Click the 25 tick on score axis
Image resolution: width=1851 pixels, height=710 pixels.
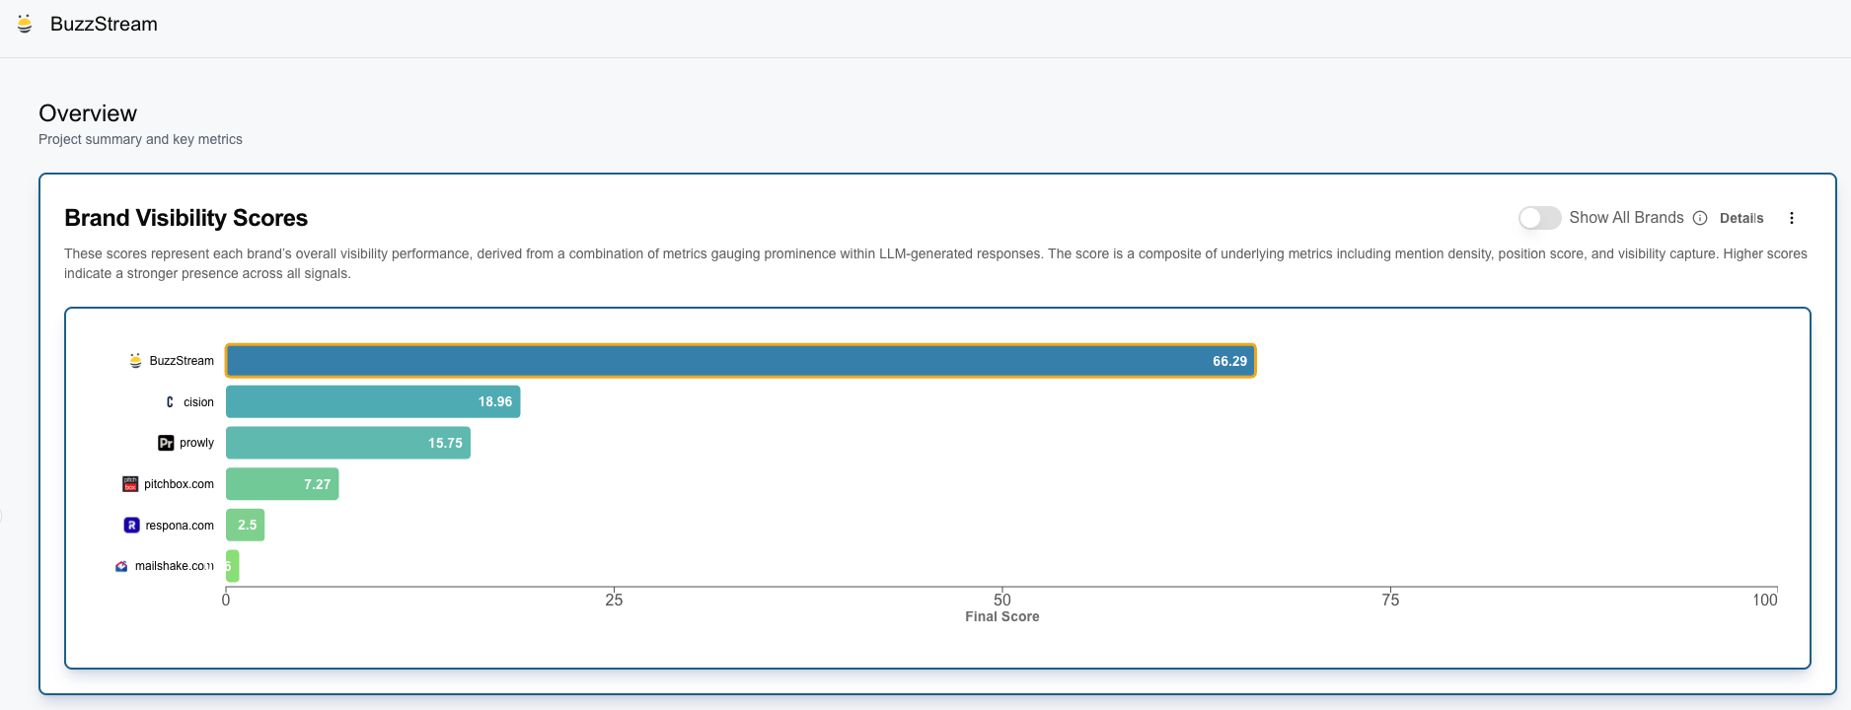pos(614,600)
